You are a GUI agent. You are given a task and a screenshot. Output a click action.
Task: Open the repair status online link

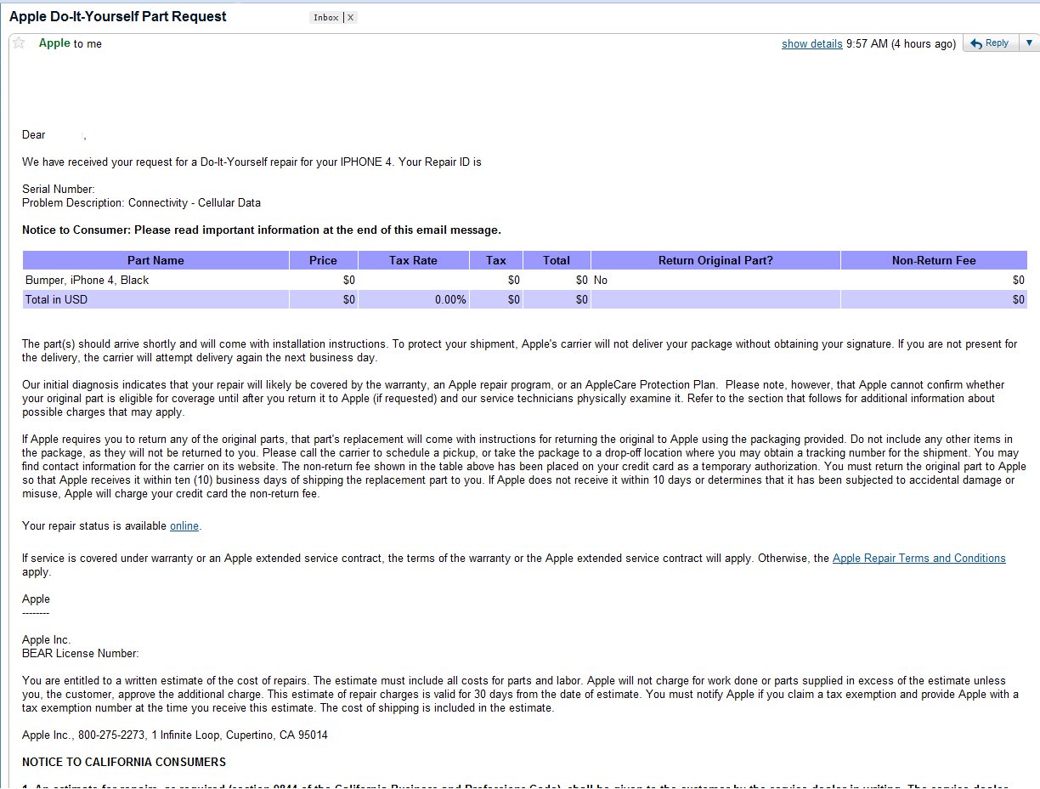[x=184, y=526]
